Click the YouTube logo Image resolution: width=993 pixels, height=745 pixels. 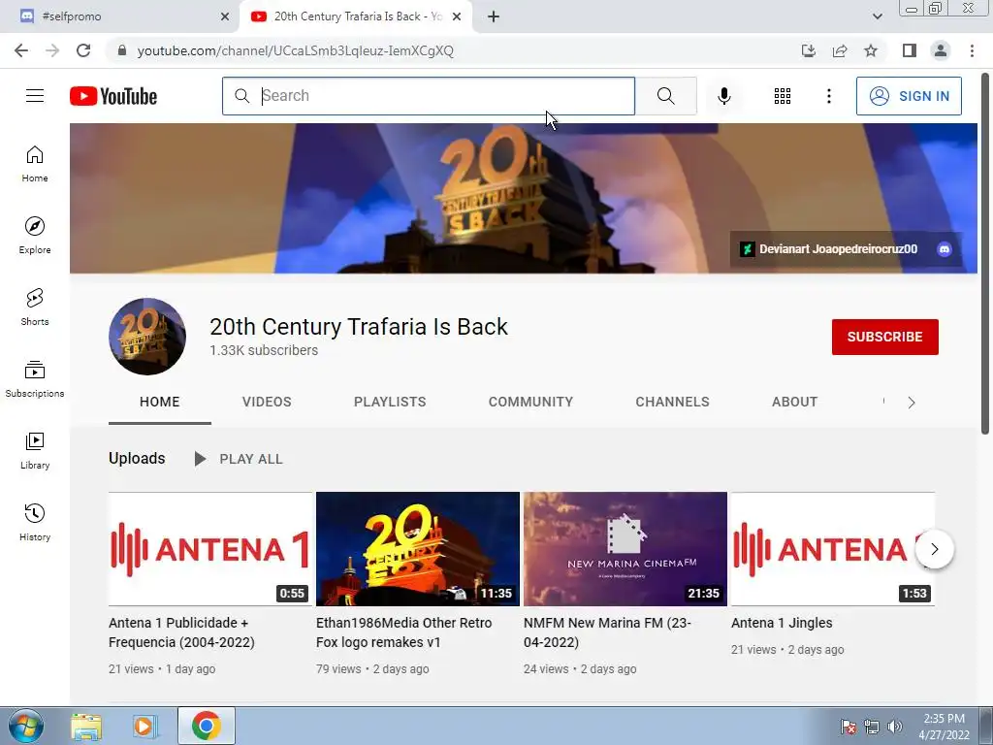113,96
